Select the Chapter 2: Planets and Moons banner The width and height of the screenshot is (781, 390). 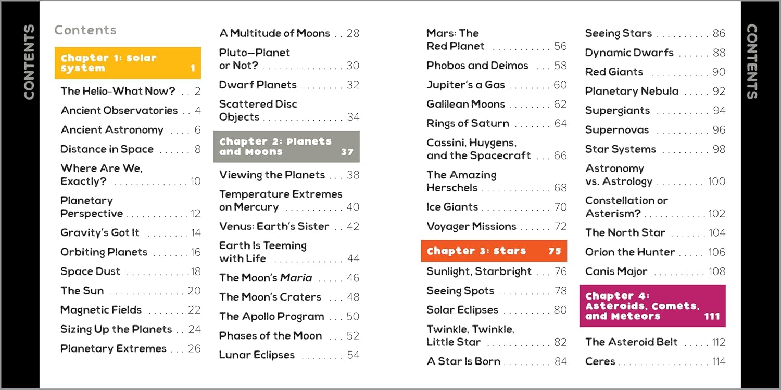coord(286,147)
